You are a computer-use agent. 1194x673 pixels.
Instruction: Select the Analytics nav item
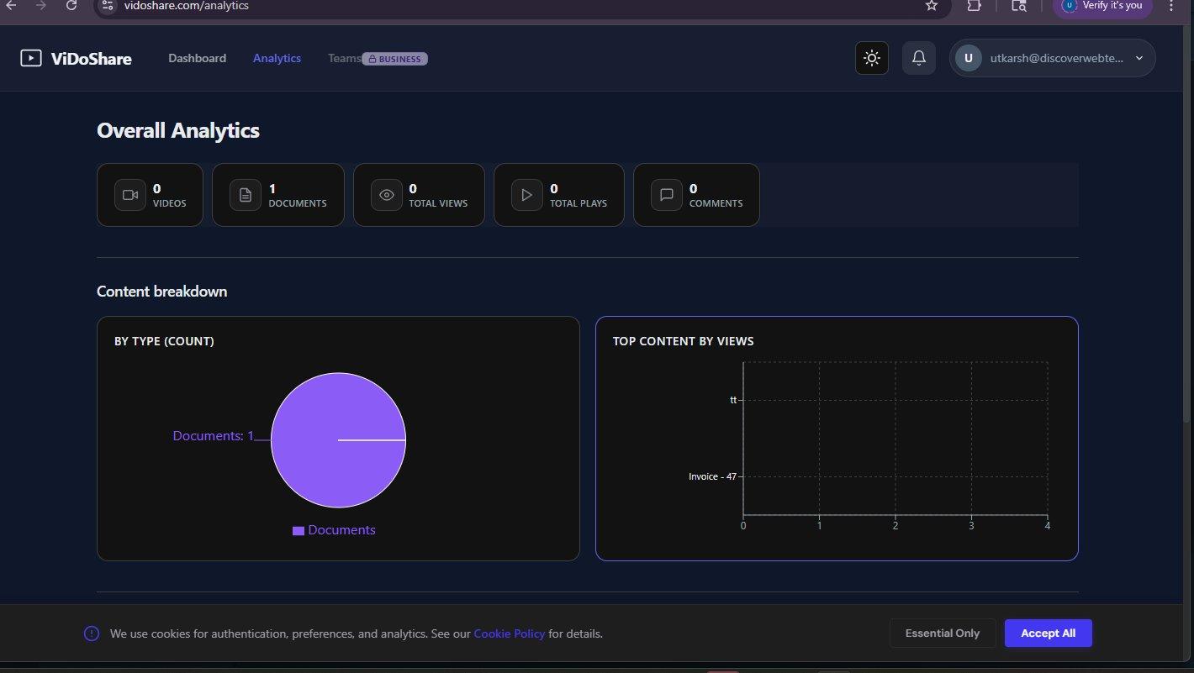pos(277,58)
